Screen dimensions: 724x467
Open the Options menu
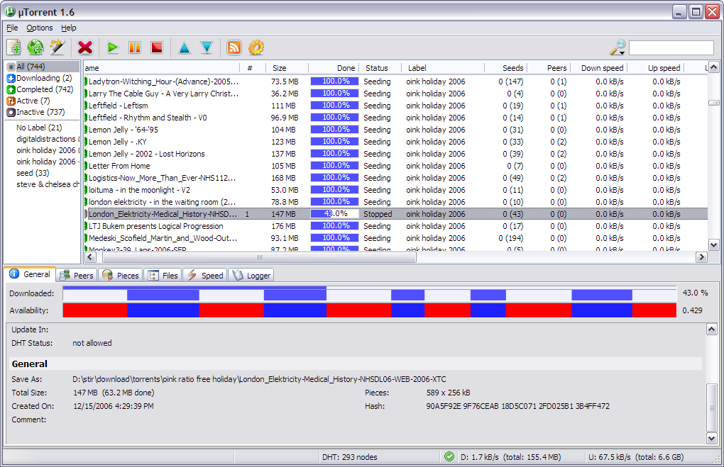(x=40, y=28)
